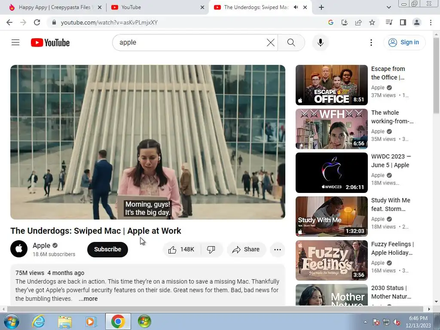Open Escape from the Office thumbnail

pyautogui.click(x=331, y=85)
